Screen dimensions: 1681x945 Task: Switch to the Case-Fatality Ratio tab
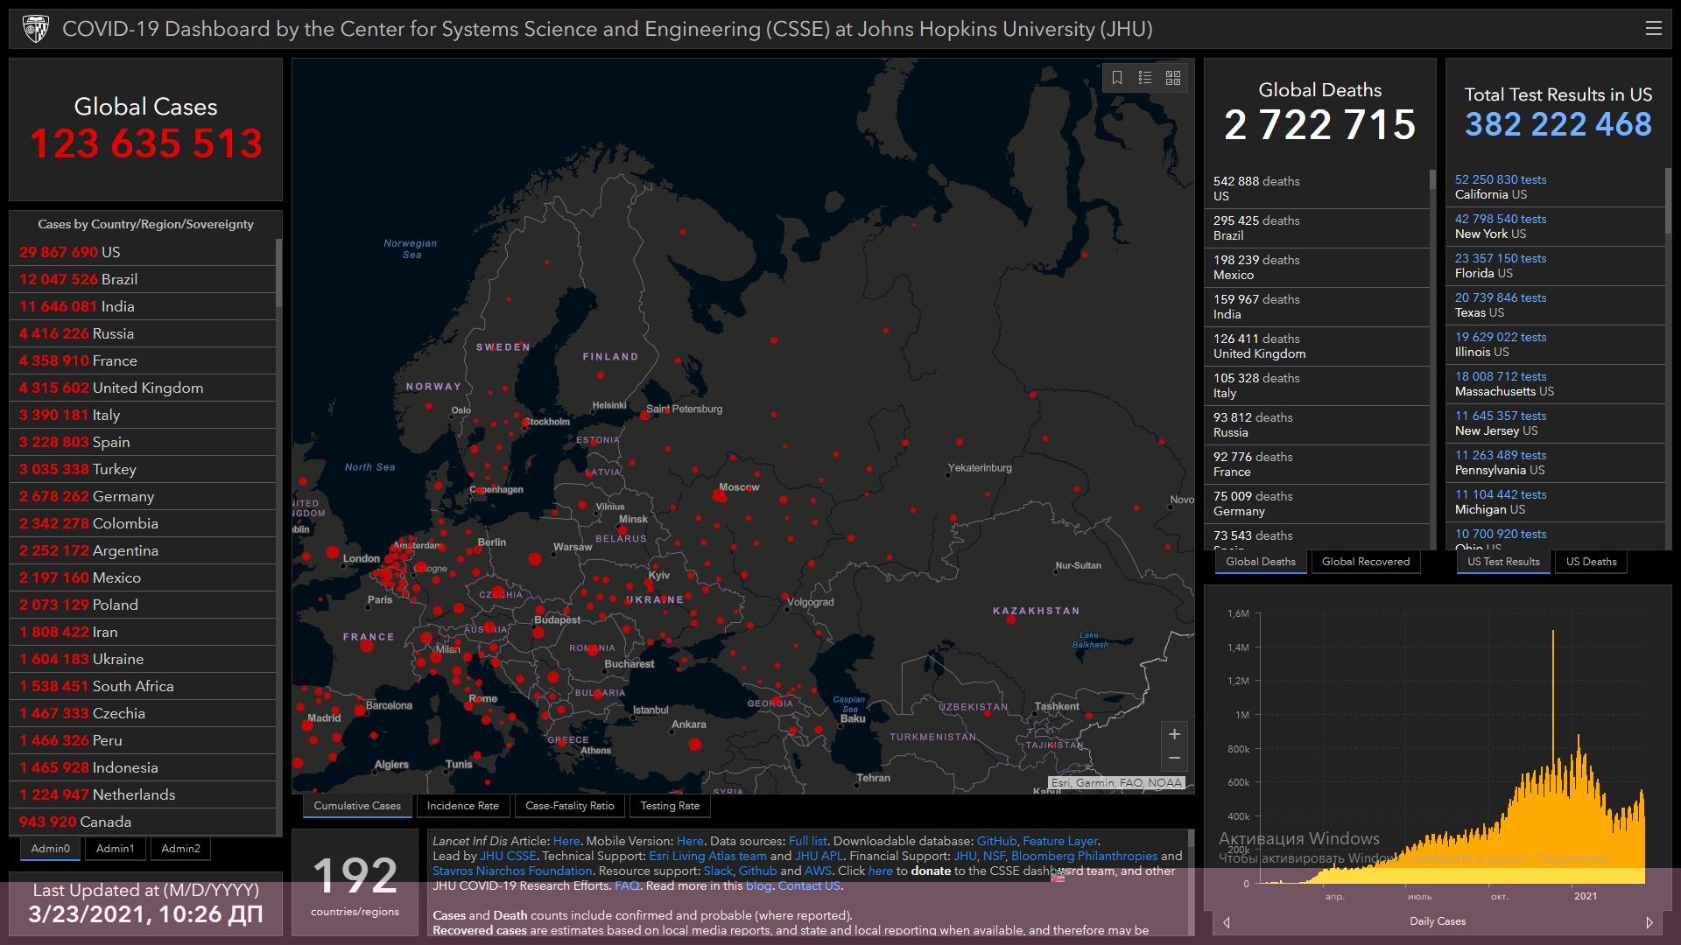coord(569,806)
